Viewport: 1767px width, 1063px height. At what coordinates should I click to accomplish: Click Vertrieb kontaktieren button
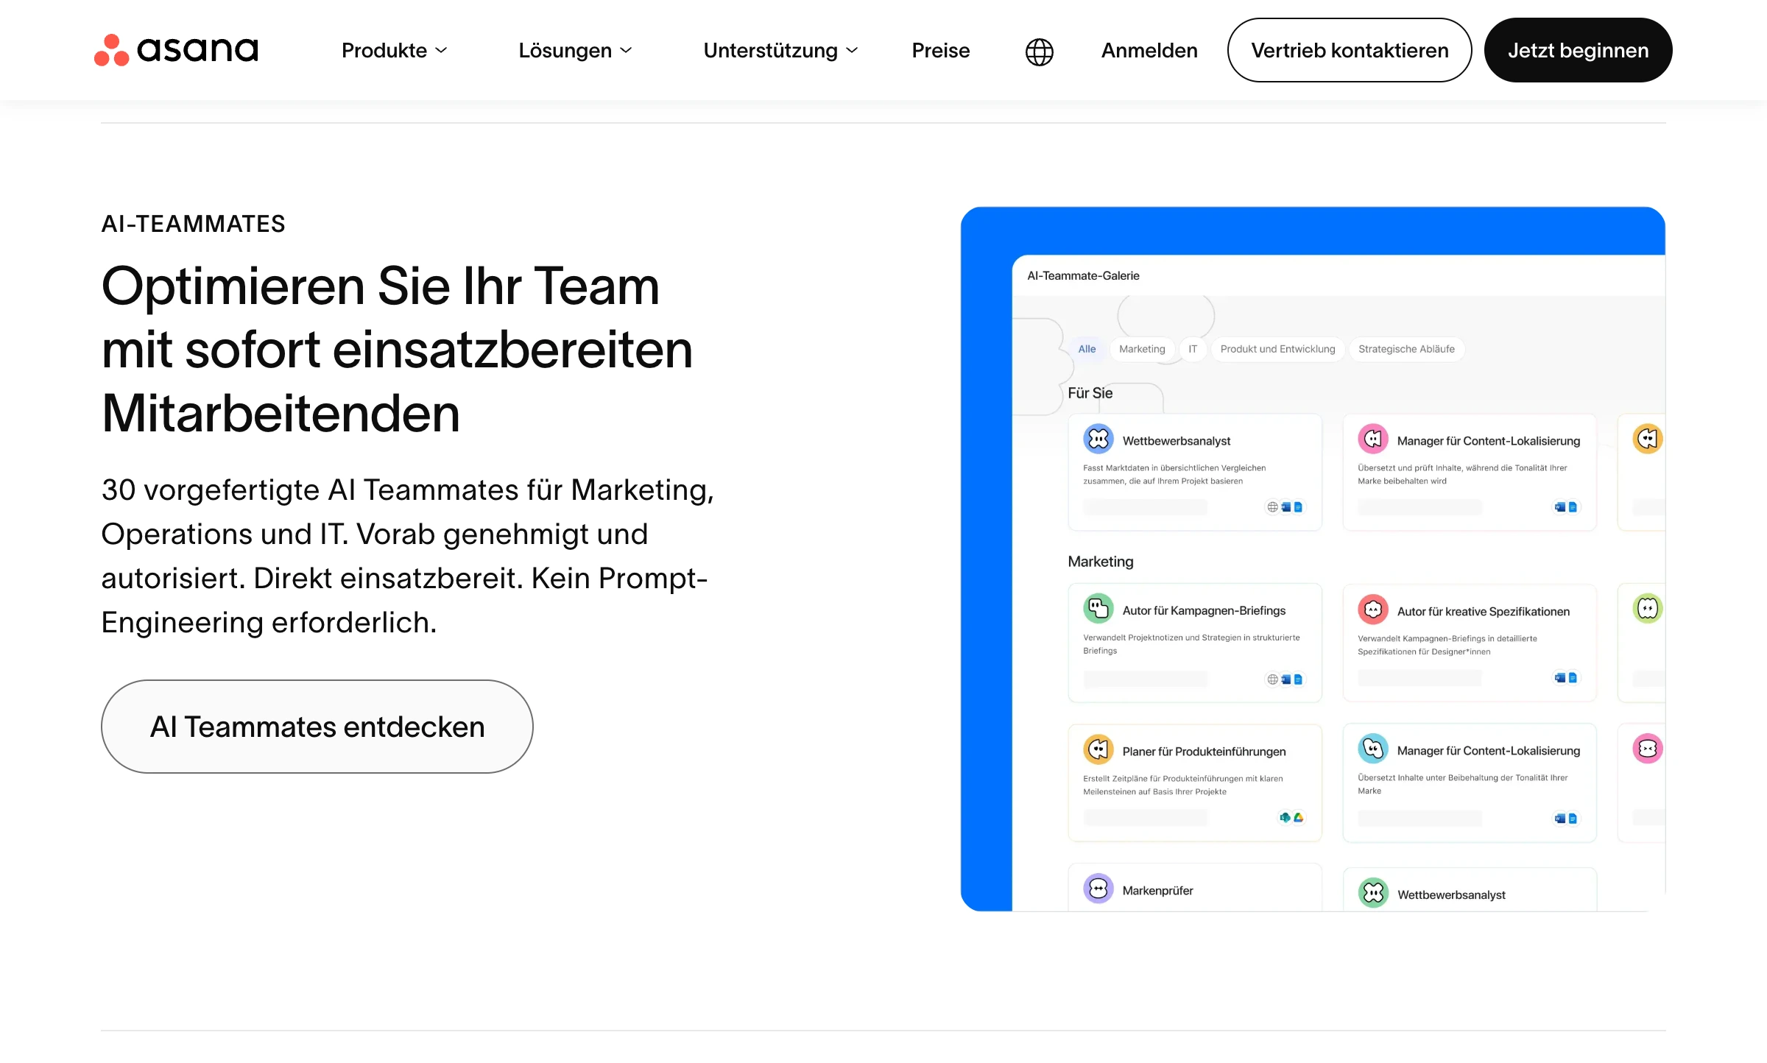(x=1349, y=50)
